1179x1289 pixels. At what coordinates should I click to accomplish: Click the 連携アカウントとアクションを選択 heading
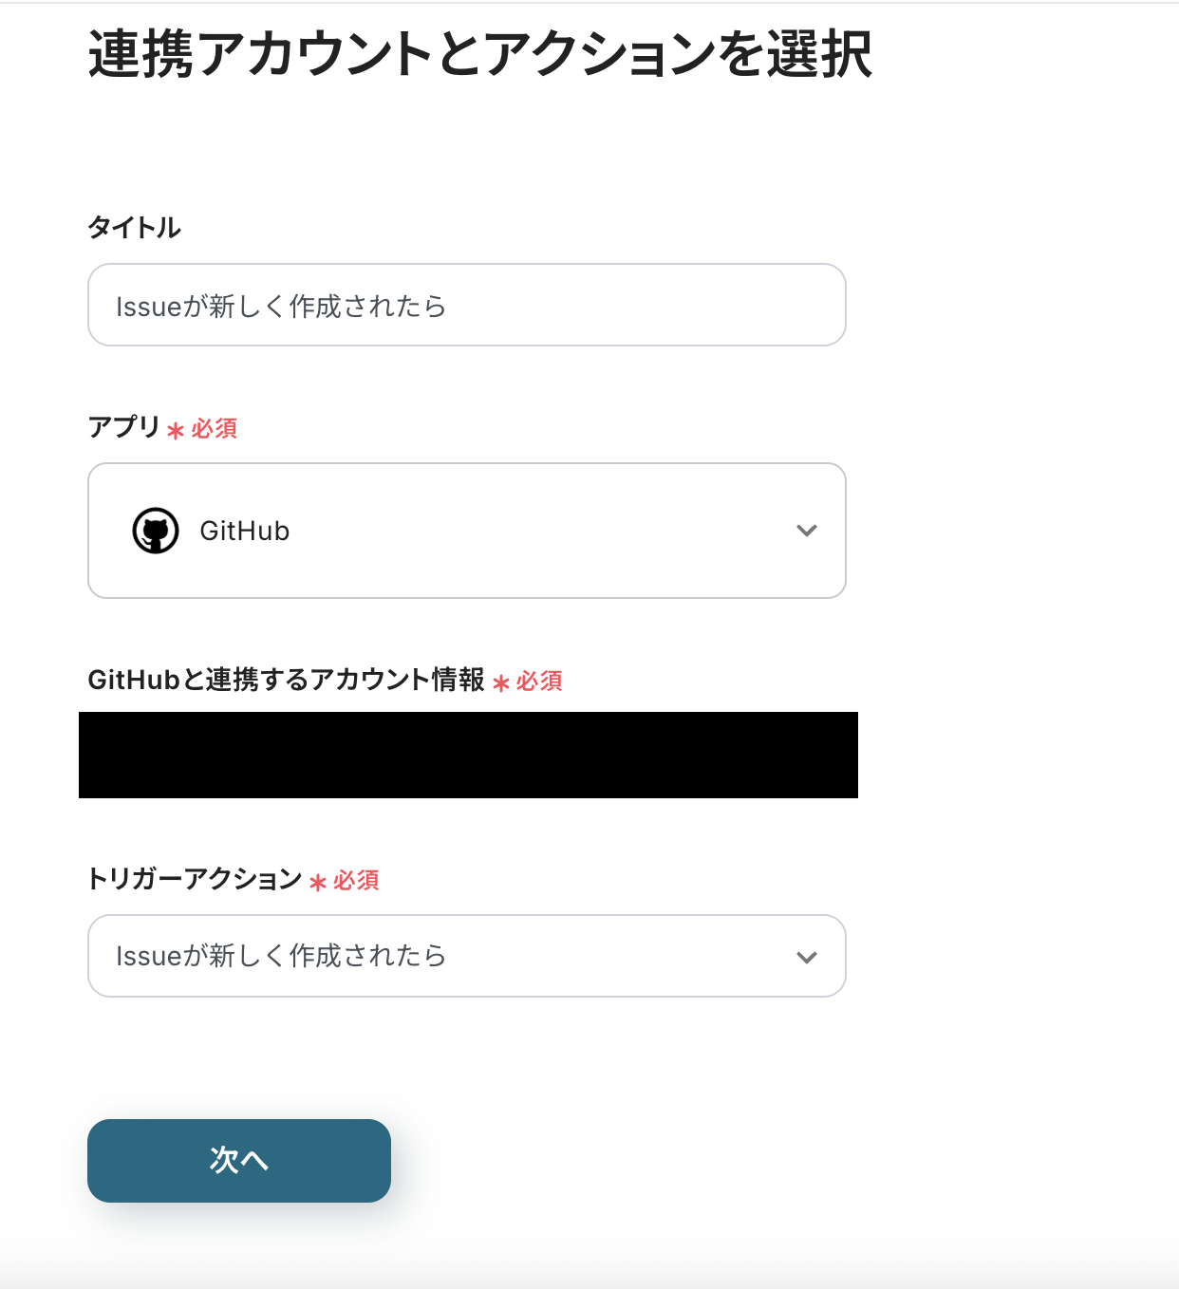pyautogui.click(x=479, y=54)
